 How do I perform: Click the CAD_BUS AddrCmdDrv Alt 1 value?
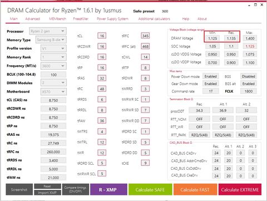pyautogui.click(x=229, y=160)
